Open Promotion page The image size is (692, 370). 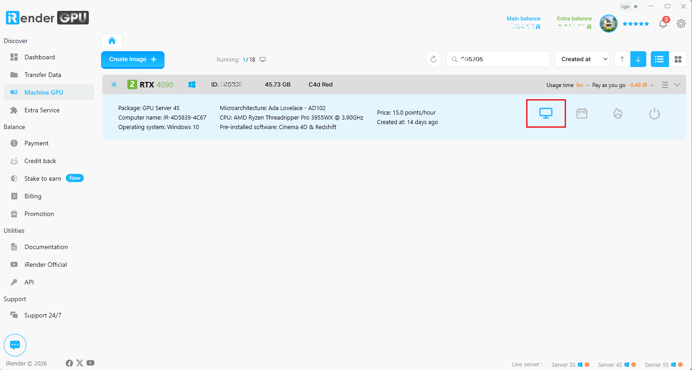click(49, 214)
